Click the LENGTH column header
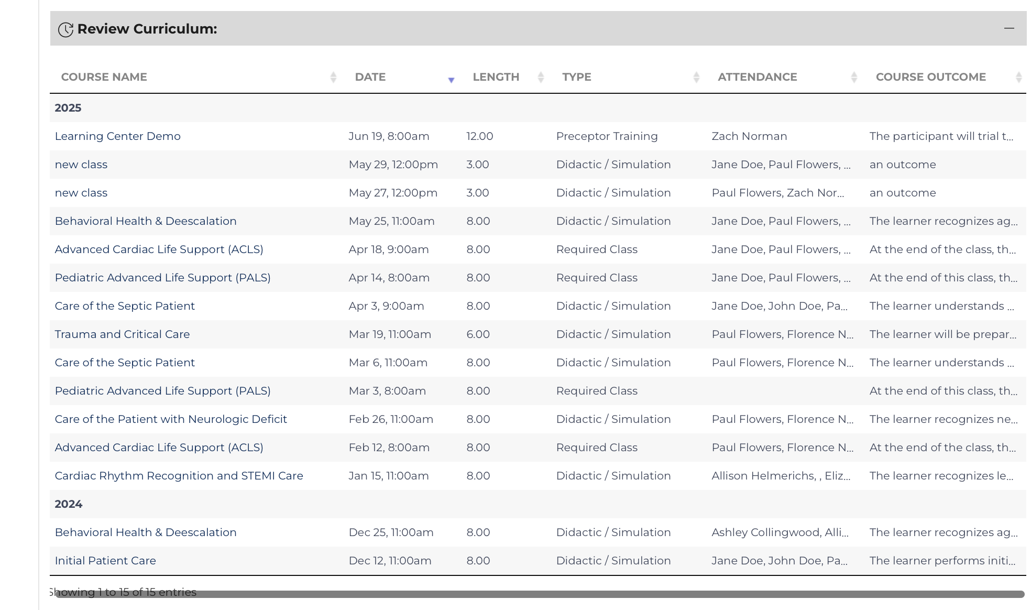 pyautogui.click(x=496, y=77)
